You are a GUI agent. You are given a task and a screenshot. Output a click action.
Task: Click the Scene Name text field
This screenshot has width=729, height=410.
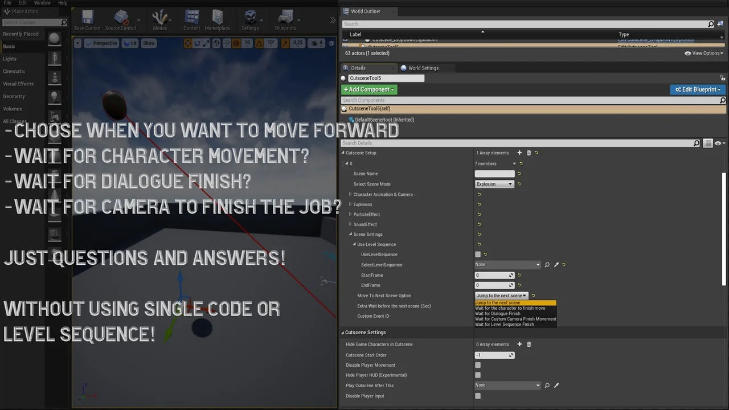tap(494, 174)
